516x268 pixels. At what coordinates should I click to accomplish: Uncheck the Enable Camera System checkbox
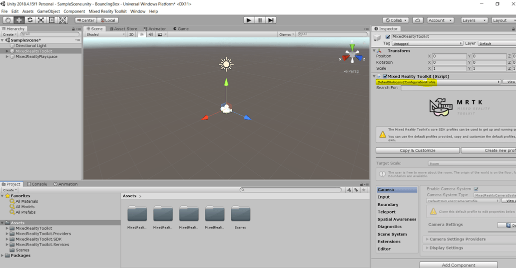[x=476, y=189]
